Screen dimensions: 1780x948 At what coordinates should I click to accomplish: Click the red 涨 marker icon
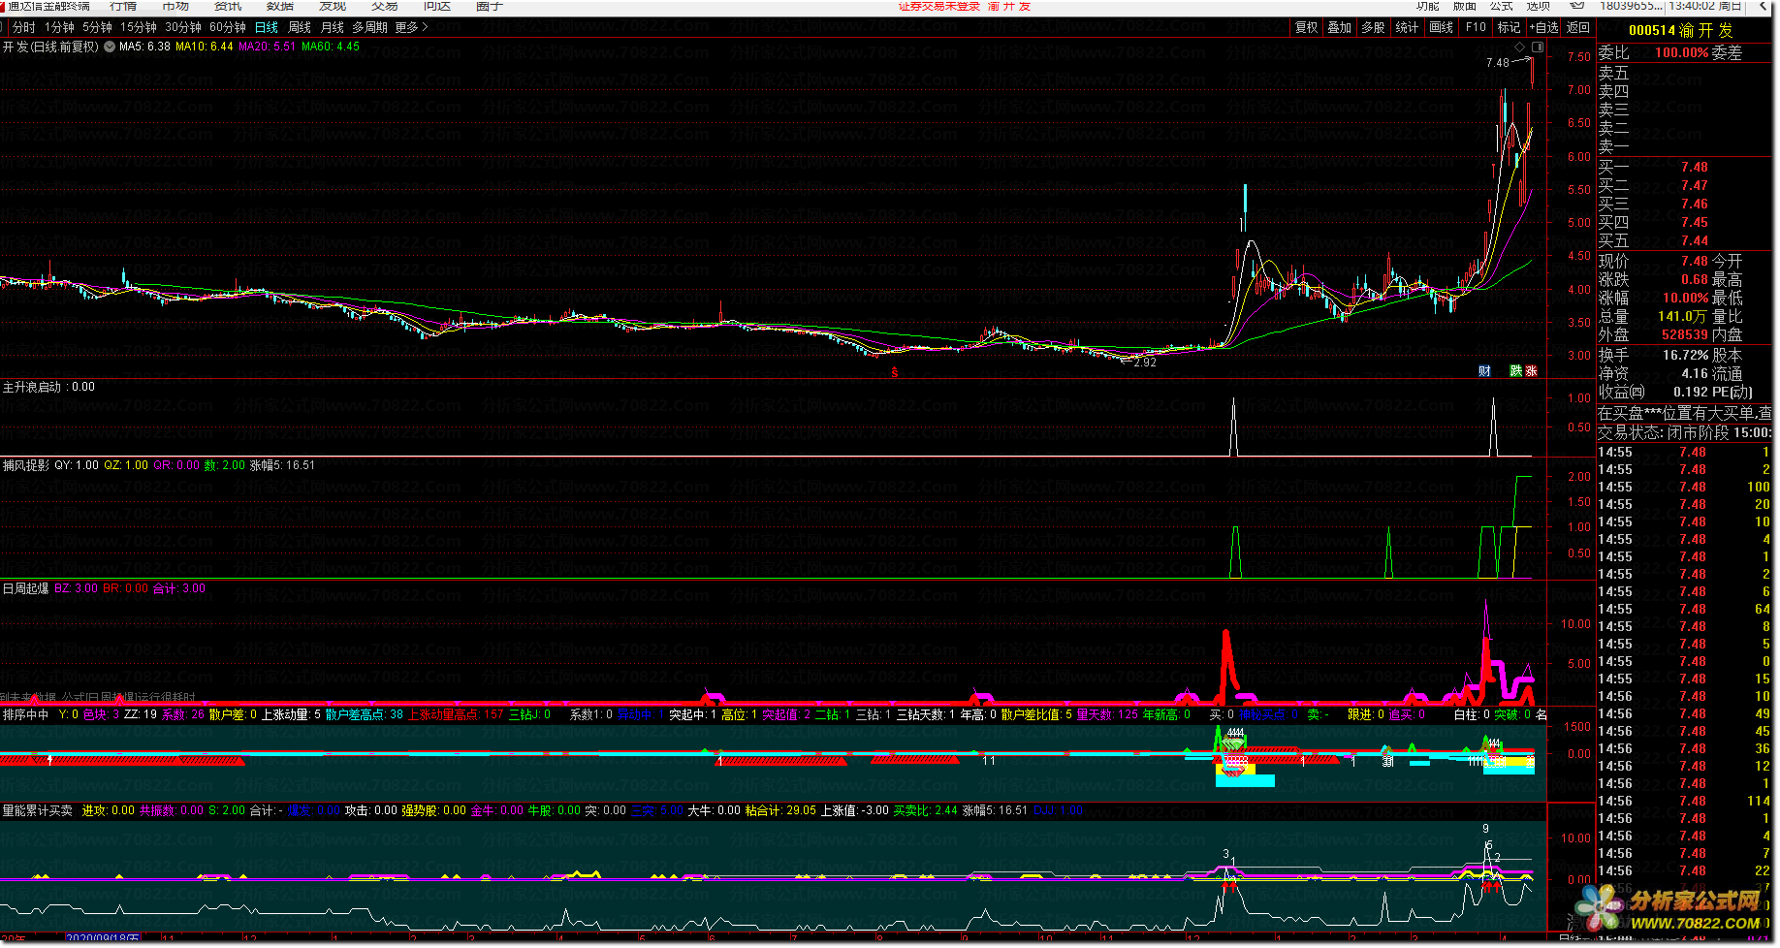[x=1531, y=371]
